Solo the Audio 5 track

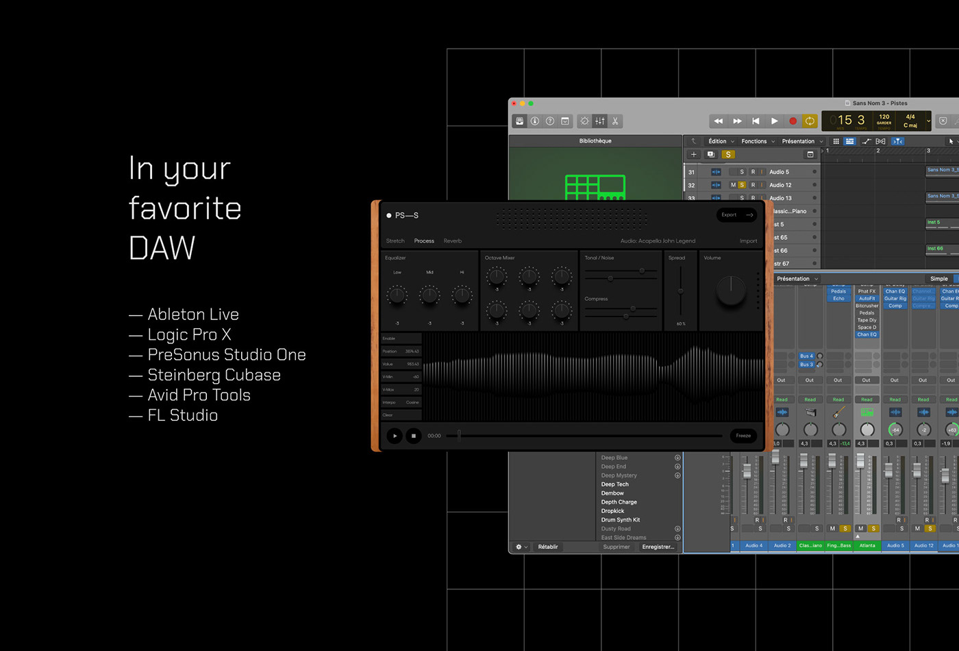(742, 172)
